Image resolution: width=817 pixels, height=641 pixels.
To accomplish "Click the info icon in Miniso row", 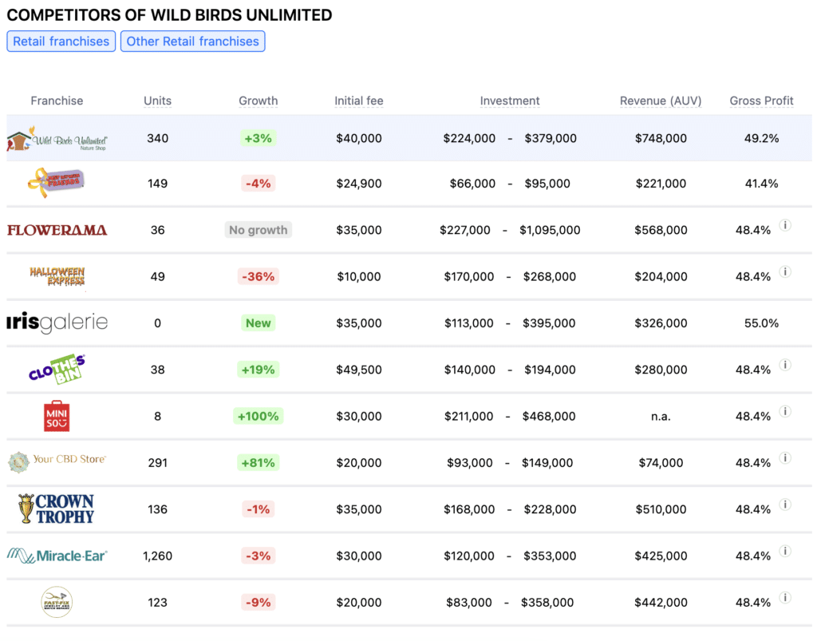I will click(785, 411).
